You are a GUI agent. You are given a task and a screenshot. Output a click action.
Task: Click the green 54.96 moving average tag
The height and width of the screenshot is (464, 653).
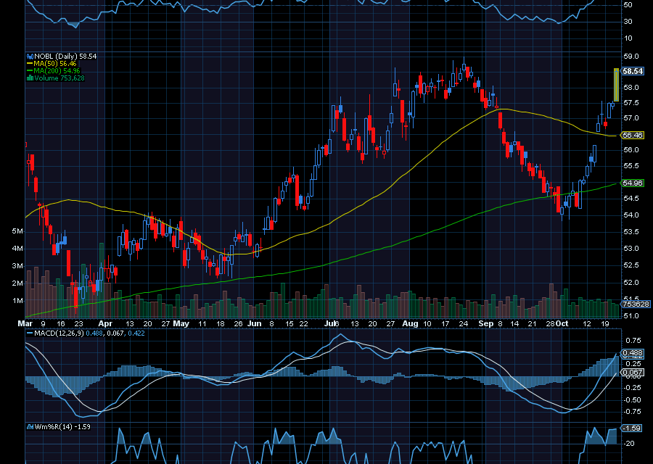632,183
